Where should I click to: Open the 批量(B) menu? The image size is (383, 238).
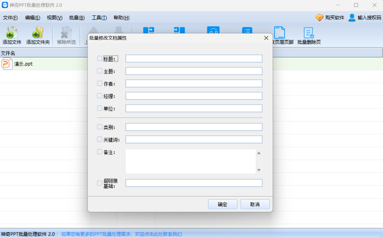pos(77,18)
